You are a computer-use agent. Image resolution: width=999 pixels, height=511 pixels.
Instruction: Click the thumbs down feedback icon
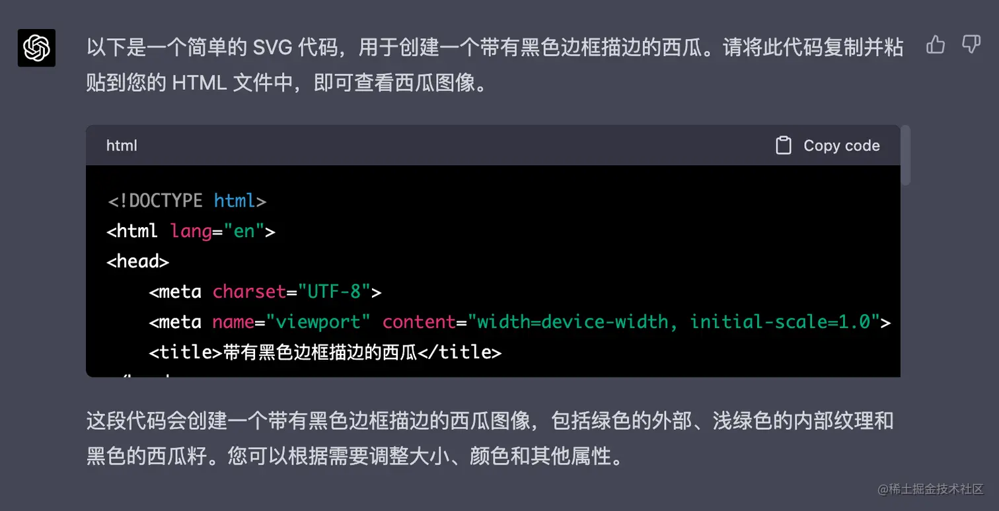point(971,45)
